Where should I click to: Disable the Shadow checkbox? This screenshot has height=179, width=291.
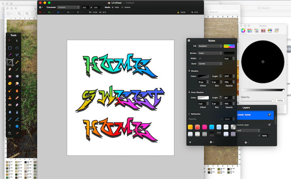click(189, 71)
